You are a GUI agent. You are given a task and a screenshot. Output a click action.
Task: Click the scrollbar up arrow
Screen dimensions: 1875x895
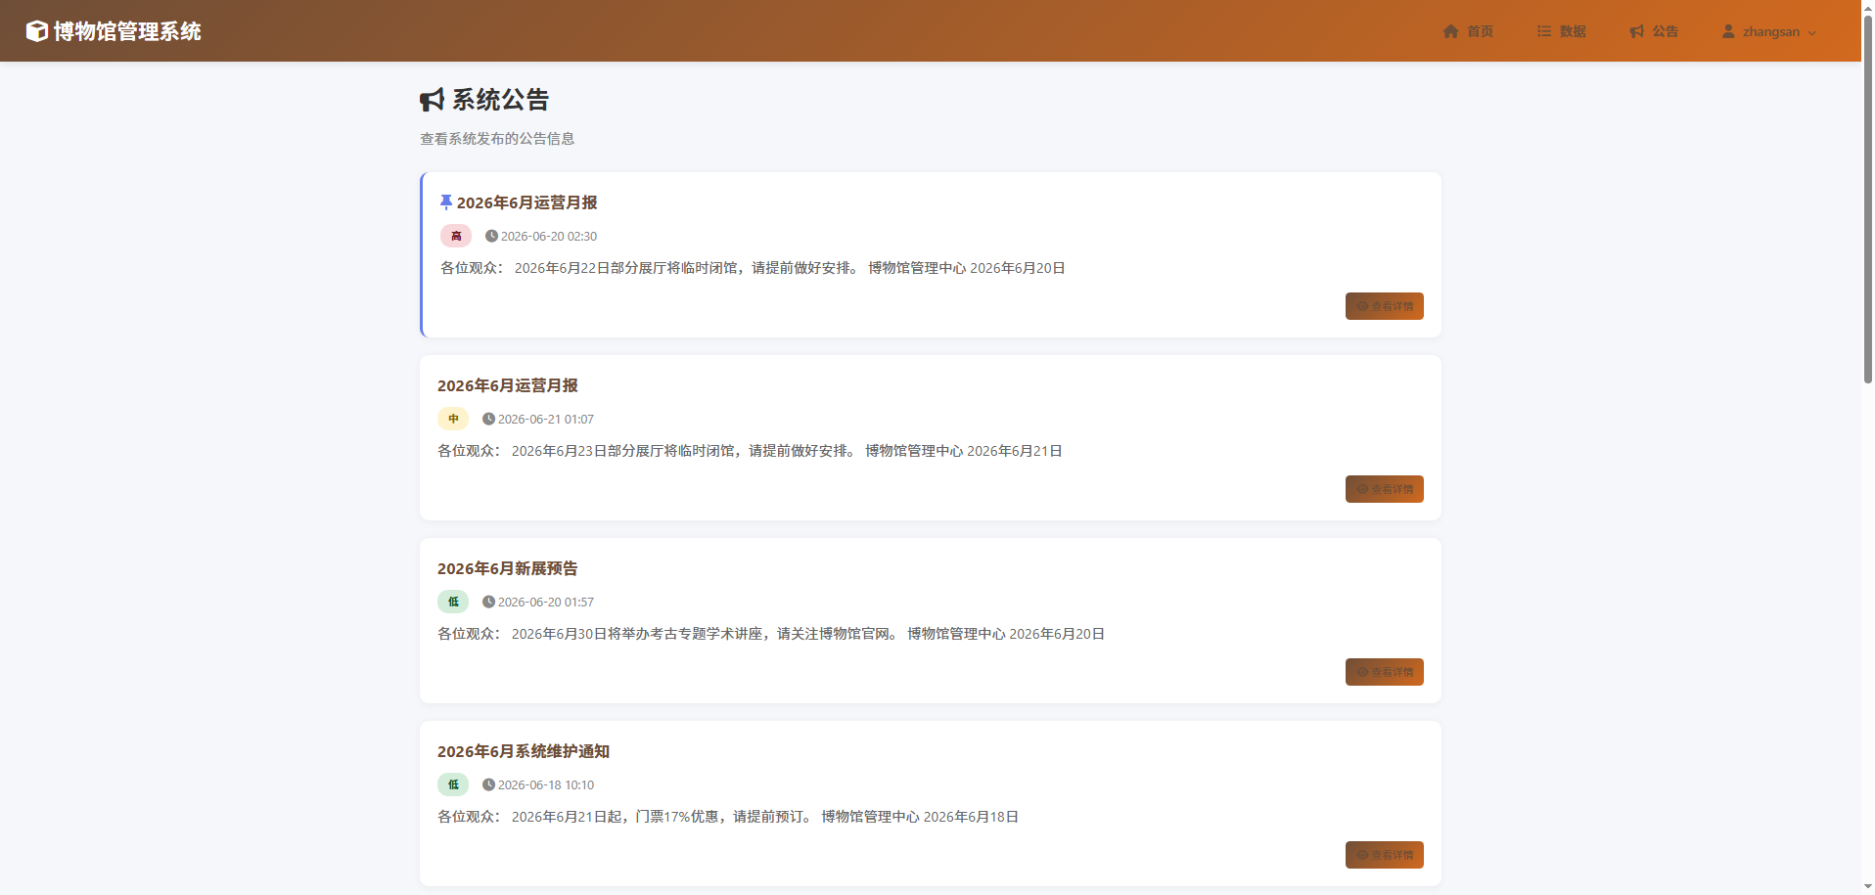pyautogui.click(x=1867, y=7)
